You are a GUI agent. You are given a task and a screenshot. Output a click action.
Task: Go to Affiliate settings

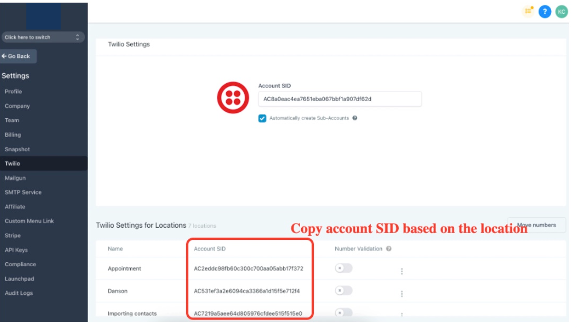15,207
